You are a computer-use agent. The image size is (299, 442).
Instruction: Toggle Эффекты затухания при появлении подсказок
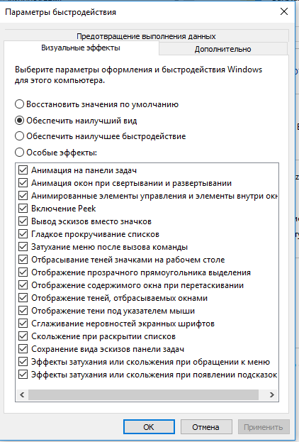click(x=23, y=375)
